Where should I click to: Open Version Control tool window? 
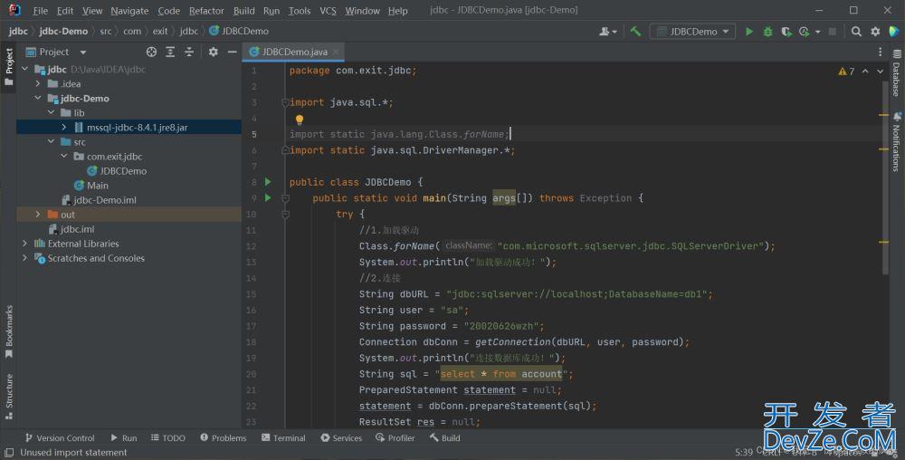60,438
